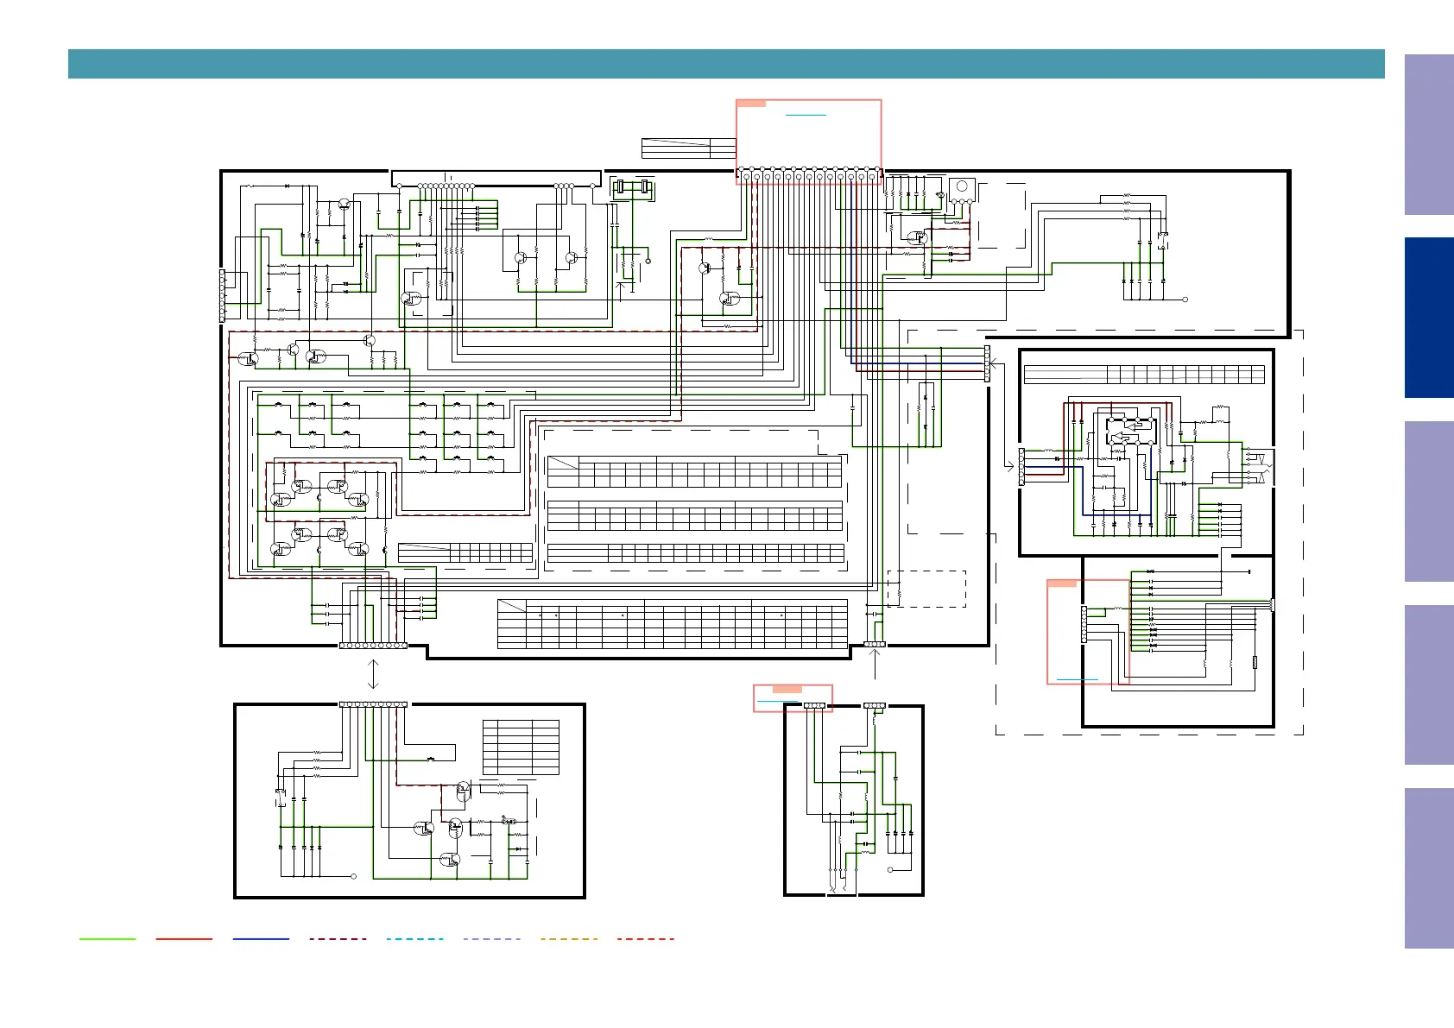The height and width of the screenshot is (1028, 1454).
Task: Click the teal page header bar
Action: coord(726,64)
